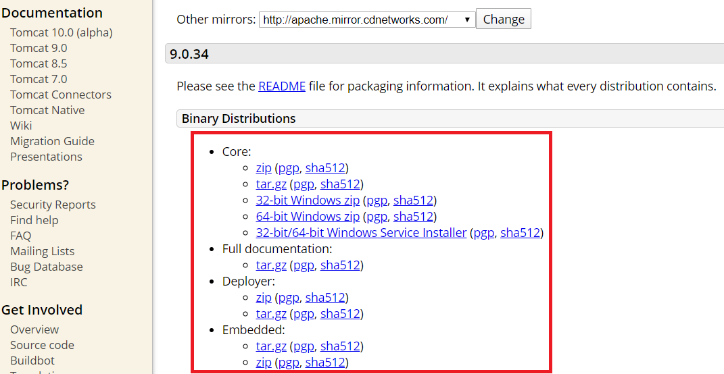This screenshot has width=724, height=374.
Task: Open sha512 for Windows Service Installer
Action: [521, 233]
